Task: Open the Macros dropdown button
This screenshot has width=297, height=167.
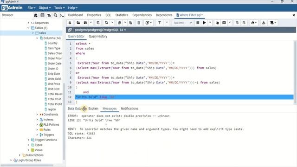Action: pyautogui.click(x=273, y=23)
